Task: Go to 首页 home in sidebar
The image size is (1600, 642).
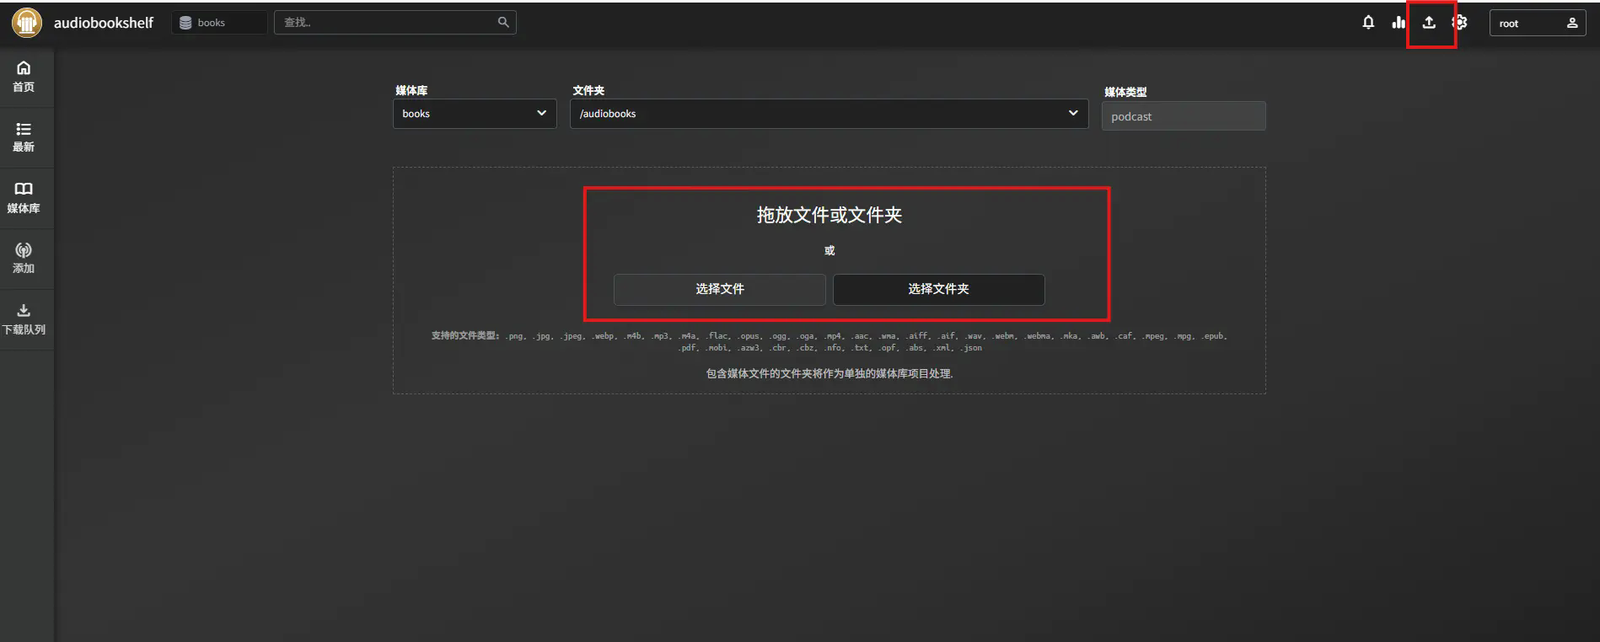Action: point(24,77)
